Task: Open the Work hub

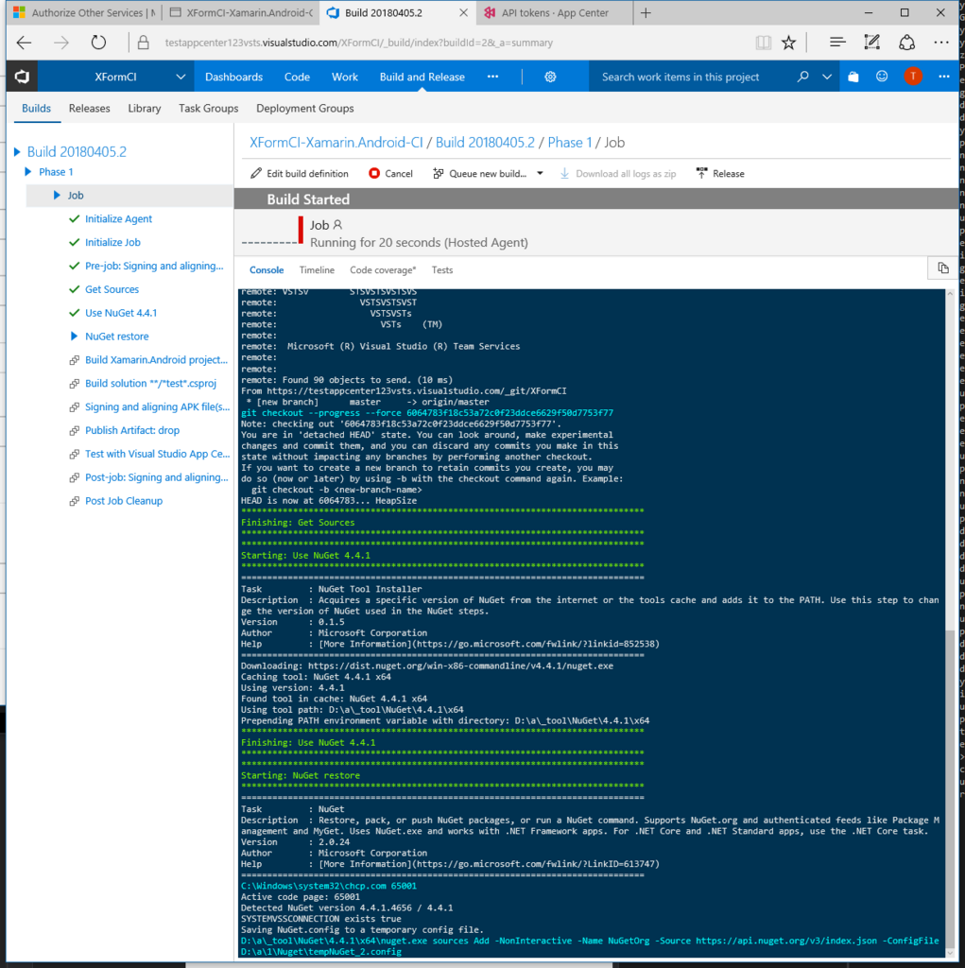Action: tap(345, 77)
